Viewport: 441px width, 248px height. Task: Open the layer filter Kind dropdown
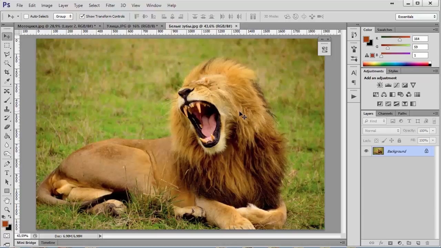click(x=375, y=121)
